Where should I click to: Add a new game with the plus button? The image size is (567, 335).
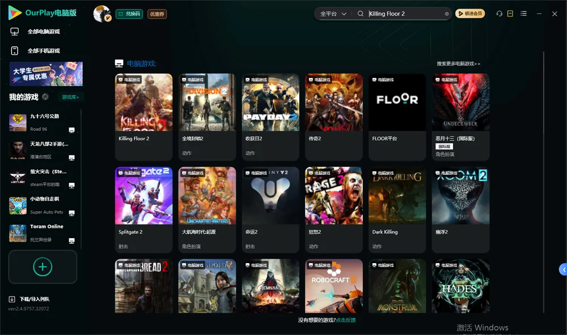coord(43,267)
